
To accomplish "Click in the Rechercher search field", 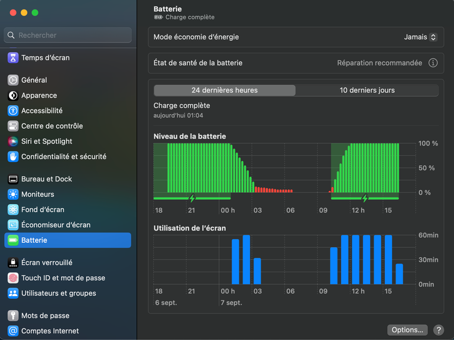I will 68,35.
